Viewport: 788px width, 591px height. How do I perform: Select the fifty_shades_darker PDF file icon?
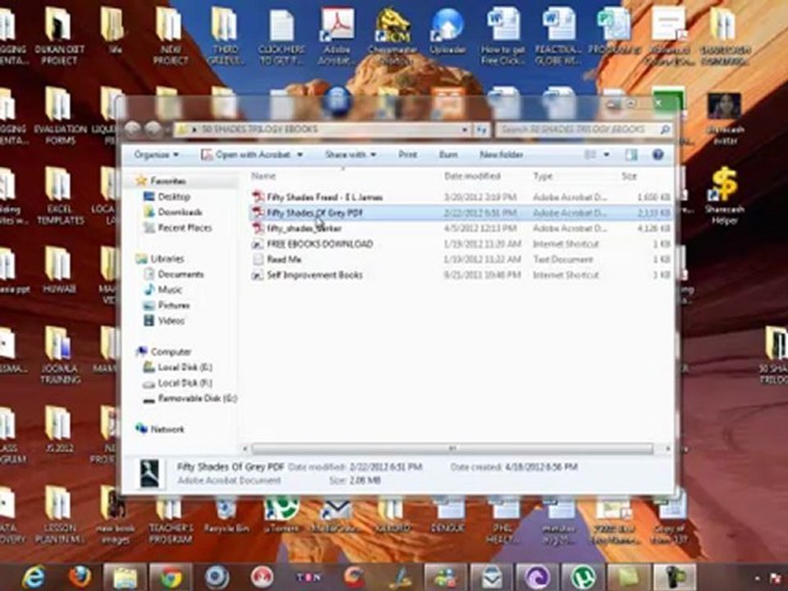point(258,228)
